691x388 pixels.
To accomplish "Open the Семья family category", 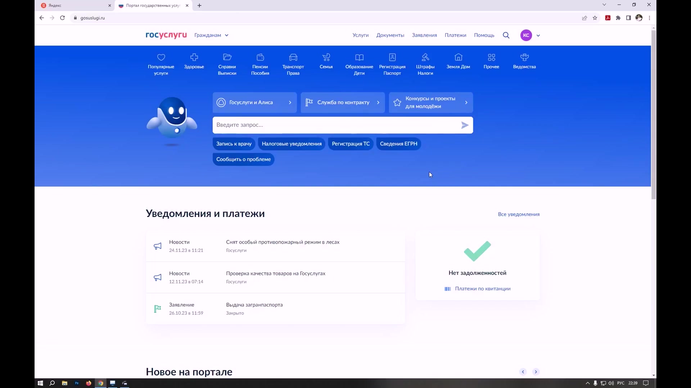I will coord(326,61).
